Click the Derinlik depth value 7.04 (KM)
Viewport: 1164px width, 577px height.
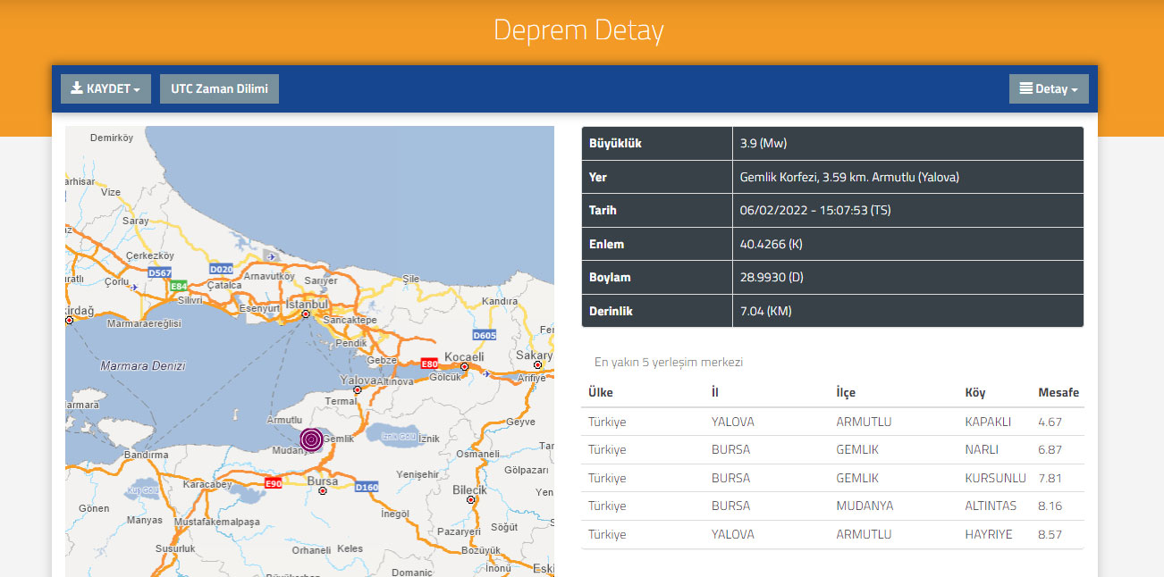pos(765,311)
